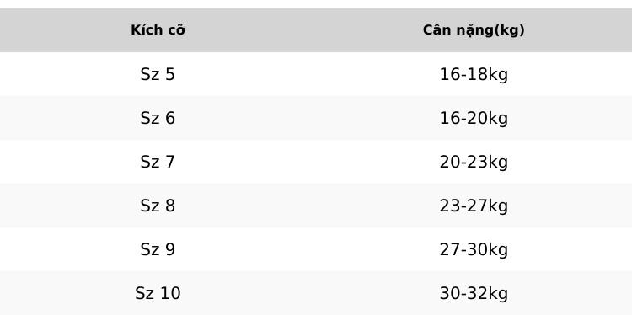Choose the weight range for Sz 8
Image resolution: width=632 pixels, height=315 pixels.
click(474, 206)
